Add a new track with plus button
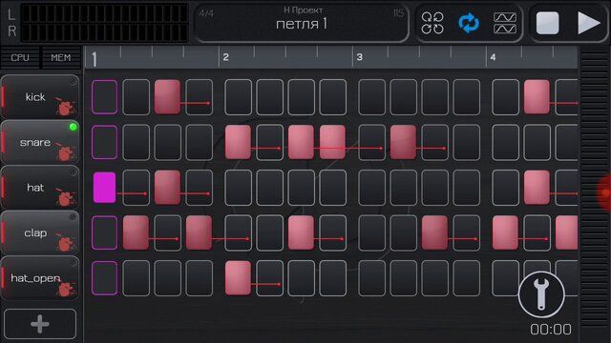This screenshot has width=611, height=343. 40,324
